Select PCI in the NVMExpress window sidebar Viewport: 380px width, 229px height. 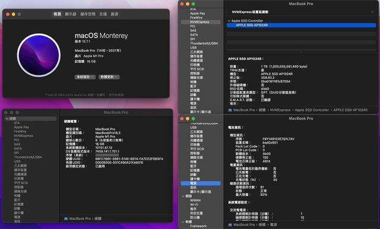[192, 26]
